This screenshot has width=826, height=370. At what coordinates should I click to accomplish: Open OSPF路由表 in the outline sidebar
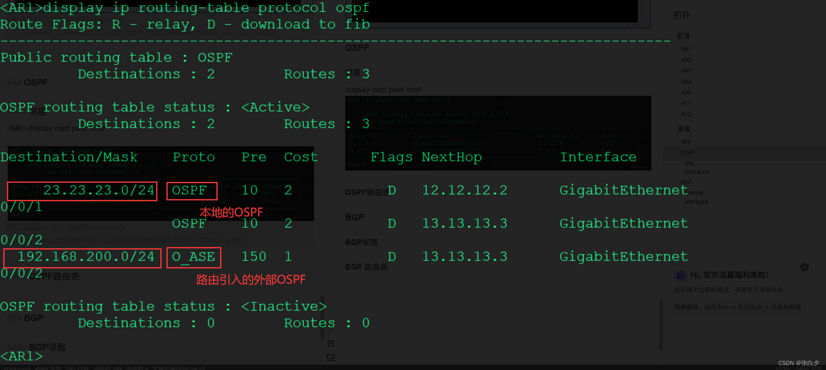click(x=697, y=172)
